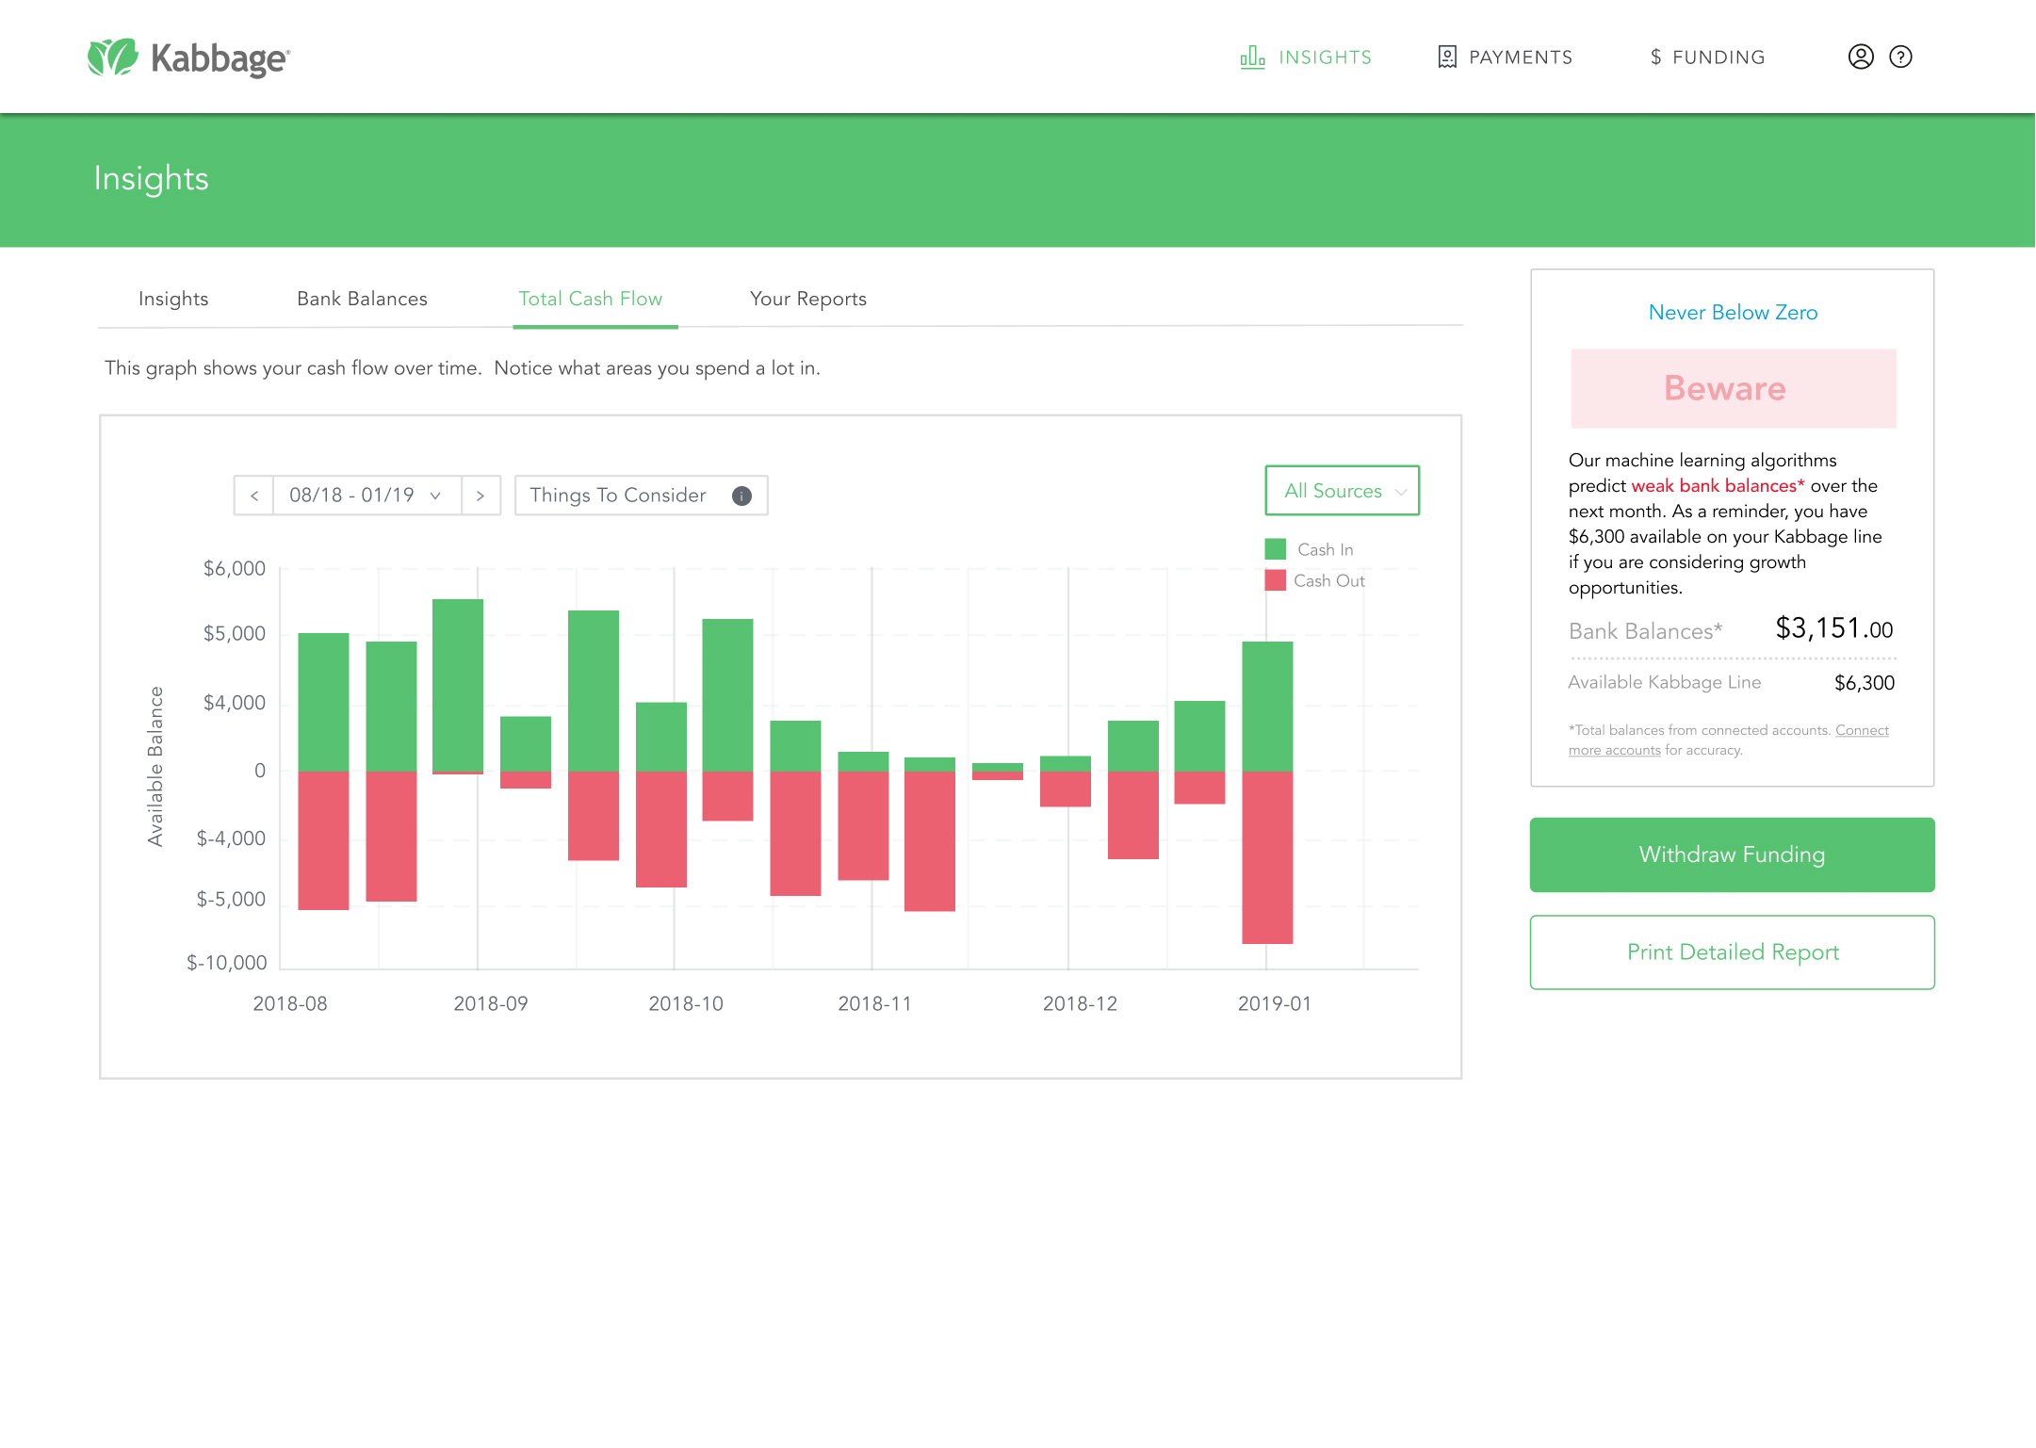The image size is (2036, 1448).
Task: Click the Things To Consider info icon
Action: (x=741, y=496)
